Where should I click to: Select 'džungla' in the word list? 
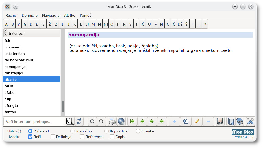point(32,105)
